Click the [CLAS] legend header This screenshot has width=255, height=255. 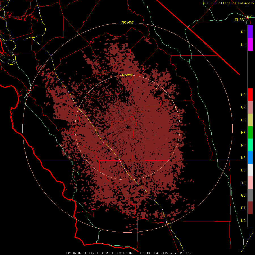(x=239, y=20)
